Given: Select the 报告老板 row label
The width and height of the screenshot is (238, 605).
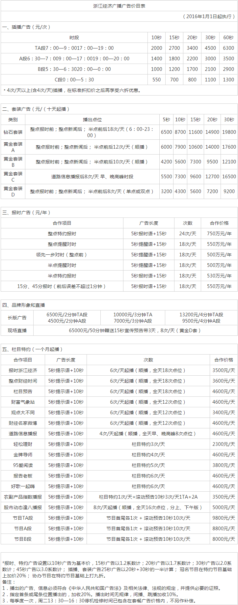Looking at the screenshot, I should click(23, 476).
